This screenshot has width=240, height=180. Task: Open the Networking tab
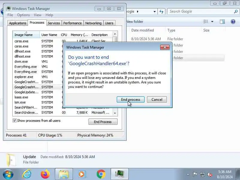click(x=93, y=23)
